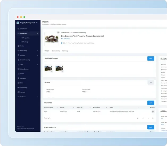This screenshot has height=146, width=167.
Task: Click the Contact sidebar icon
Action: coord(18,92)
